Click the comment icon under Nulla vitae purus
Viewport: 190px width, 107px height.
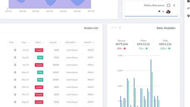coord(159,11)
